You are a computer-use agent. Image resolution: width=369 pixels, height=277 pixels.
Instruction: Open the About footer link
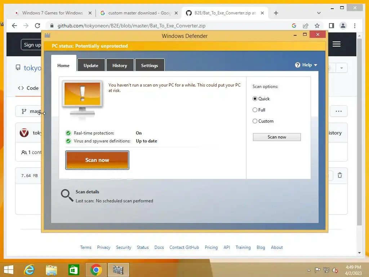click(277, 247)
